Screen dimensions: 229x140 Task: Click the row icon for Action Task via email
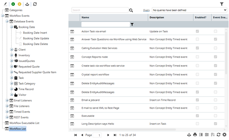pos(72,32)
